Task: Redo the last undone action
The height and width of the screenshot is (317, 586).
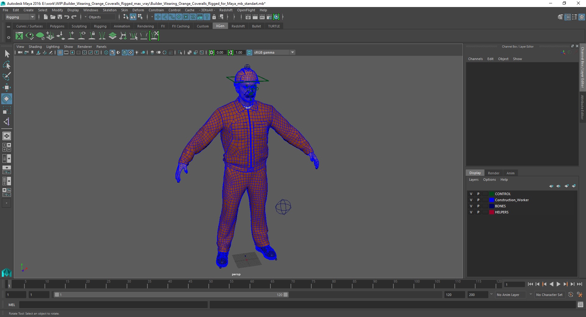Action: tap(74, 17)
